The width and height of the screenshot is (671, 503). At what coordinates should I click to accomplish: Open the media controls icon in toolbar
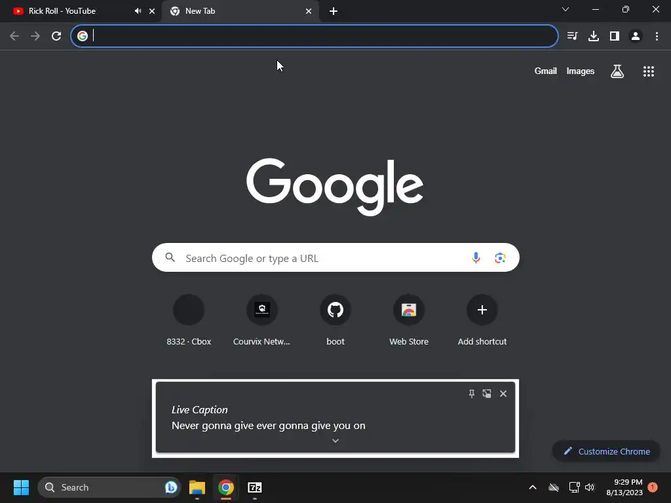coord(572,36)
